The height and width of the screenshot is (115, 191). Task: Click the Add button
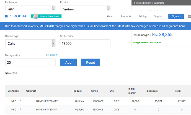68,62
